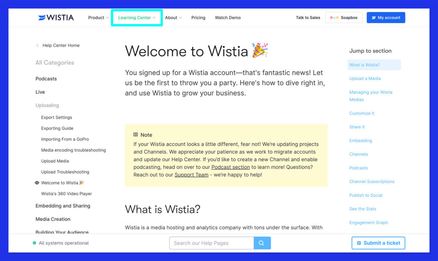Image resolution: width=438 pixels, height=261 pixels.
Task: Go to the Pricing page
Action: (x=198, y=18)
